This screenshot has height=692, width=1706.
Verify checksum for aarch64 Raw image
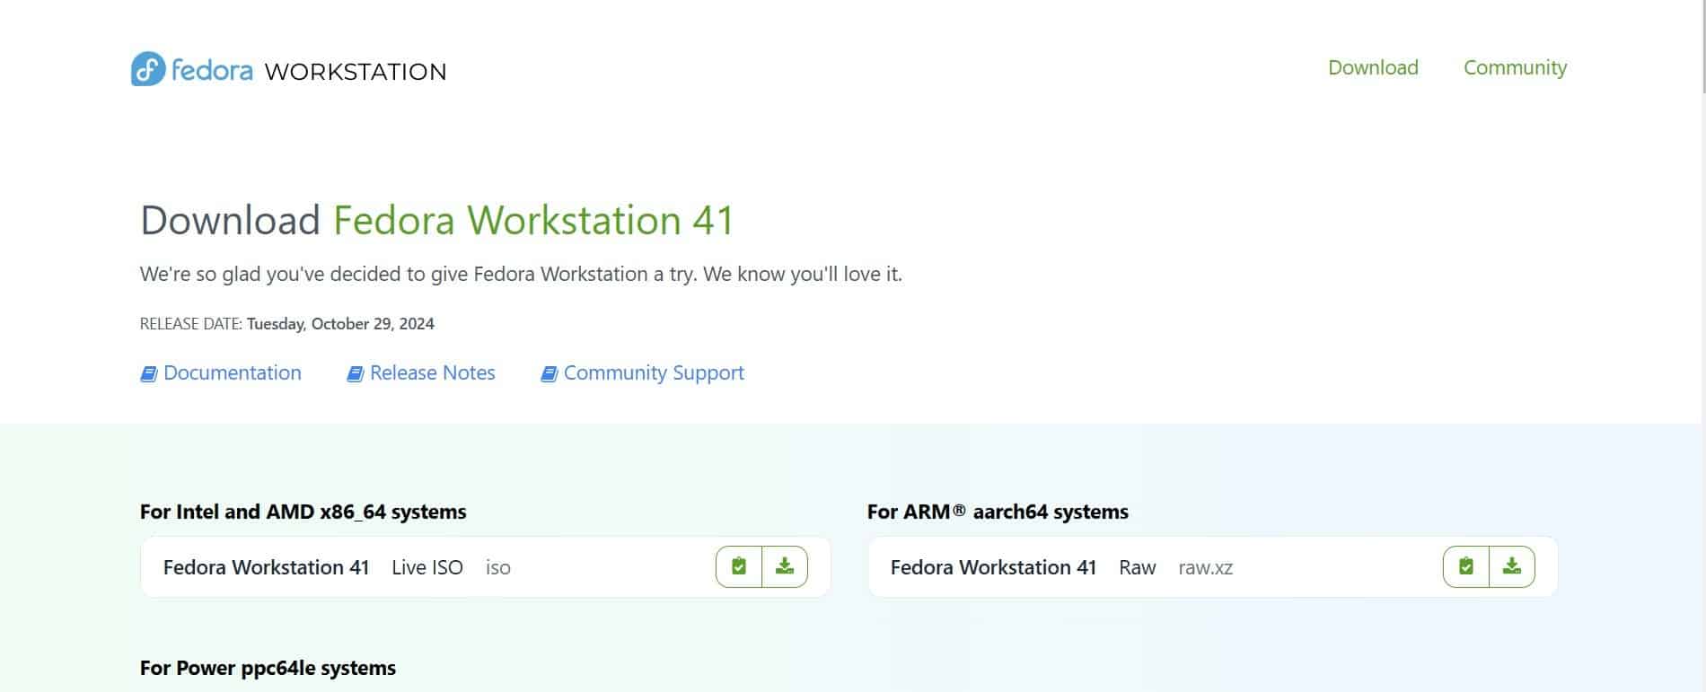[1466, 566]
